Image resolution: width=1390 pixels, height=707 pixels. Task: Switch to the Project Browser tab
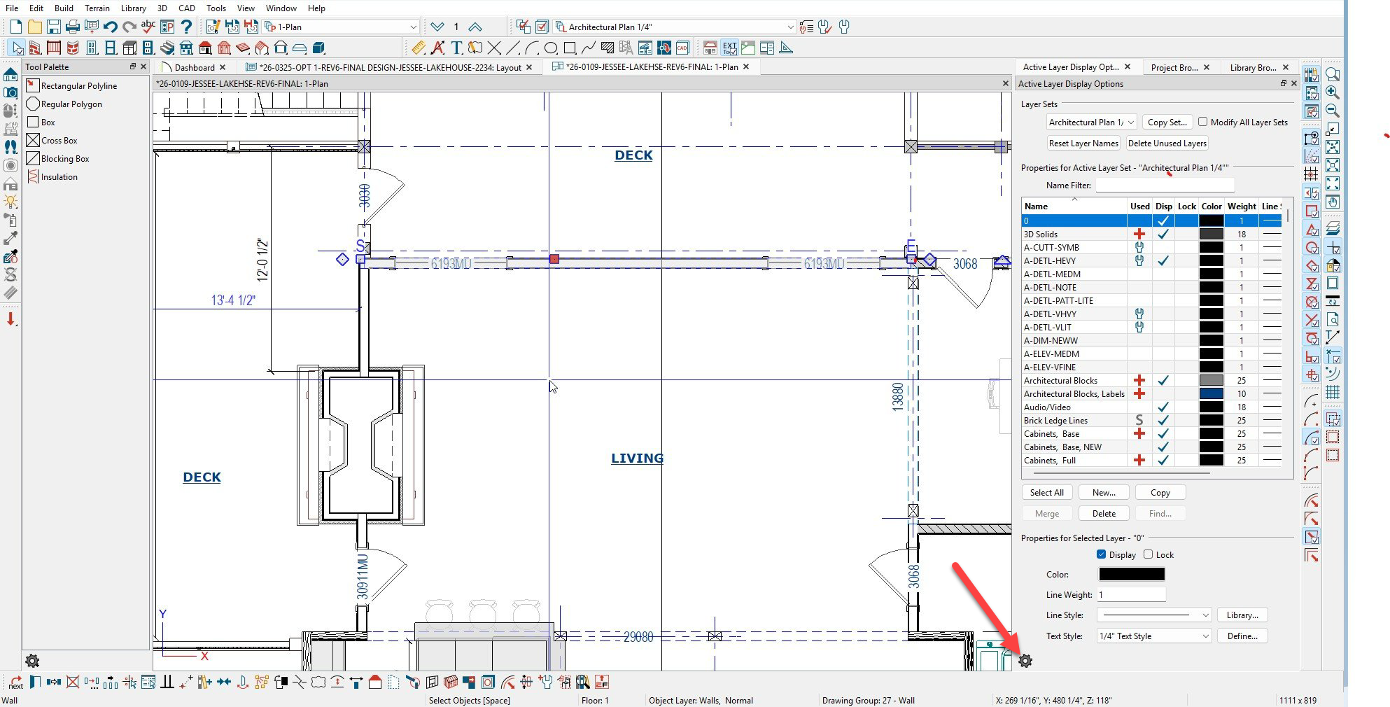tap(1174, 67)
